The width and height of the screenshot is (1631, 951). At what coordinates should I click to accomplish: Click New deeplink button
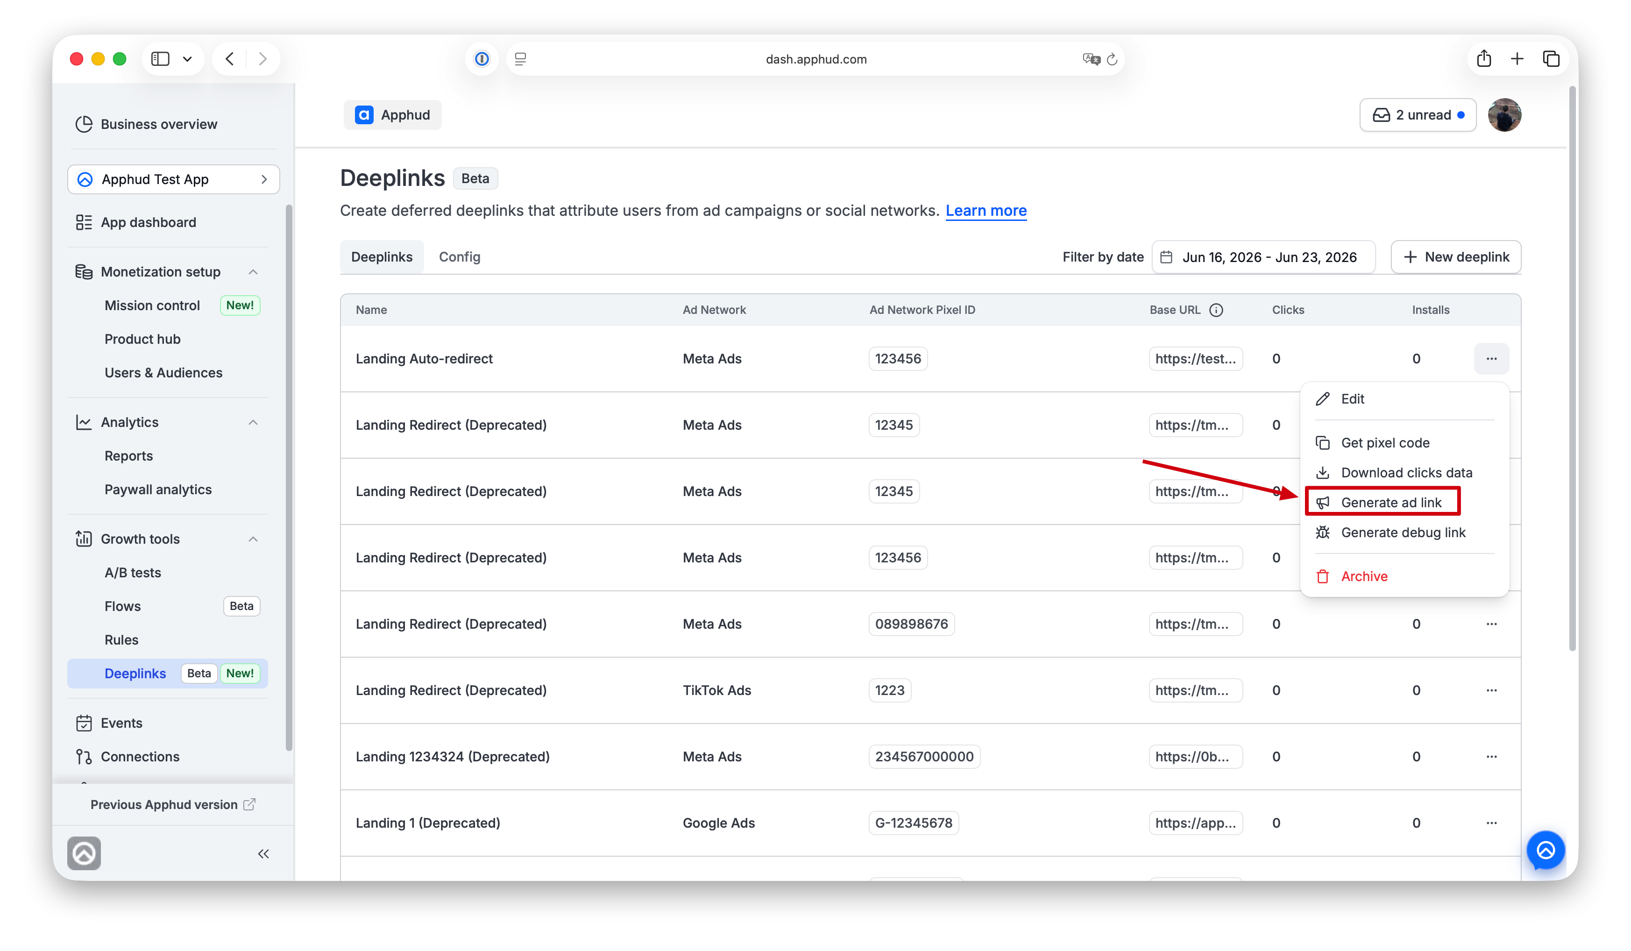coord(1455,257)
